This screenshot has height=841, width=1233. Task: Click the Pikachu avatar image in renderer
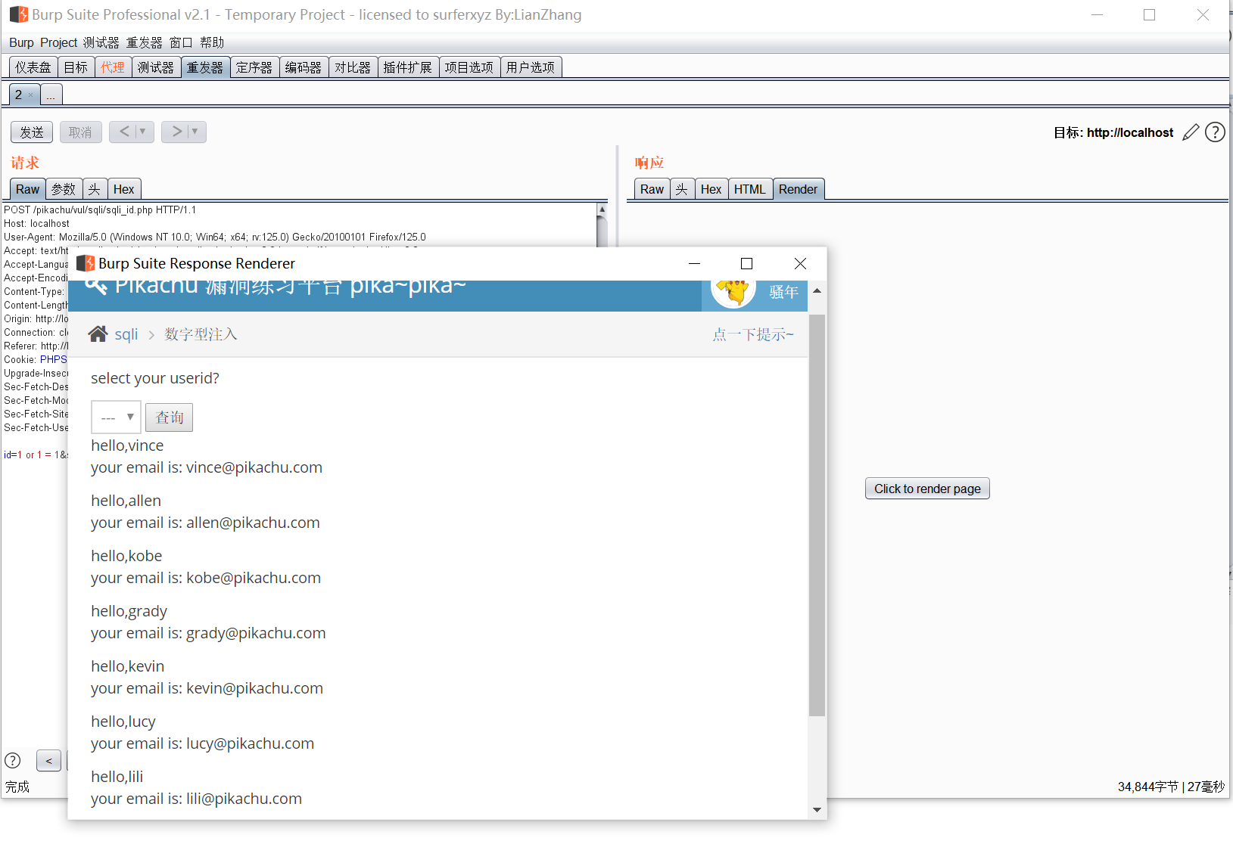[x=733, y=292]
